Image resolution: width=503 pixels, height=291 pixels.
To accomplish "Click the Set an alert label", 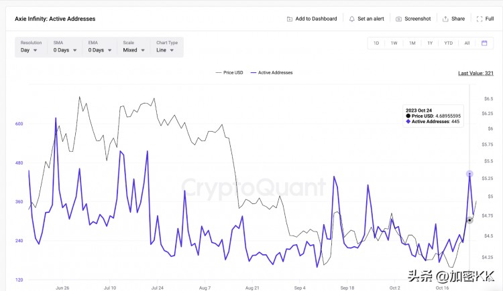I will click(371, 19).
